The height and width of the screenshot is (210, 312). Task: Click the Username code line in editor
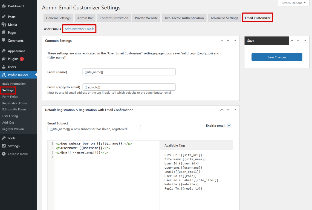pyautogui.click(x=83, y=148)
